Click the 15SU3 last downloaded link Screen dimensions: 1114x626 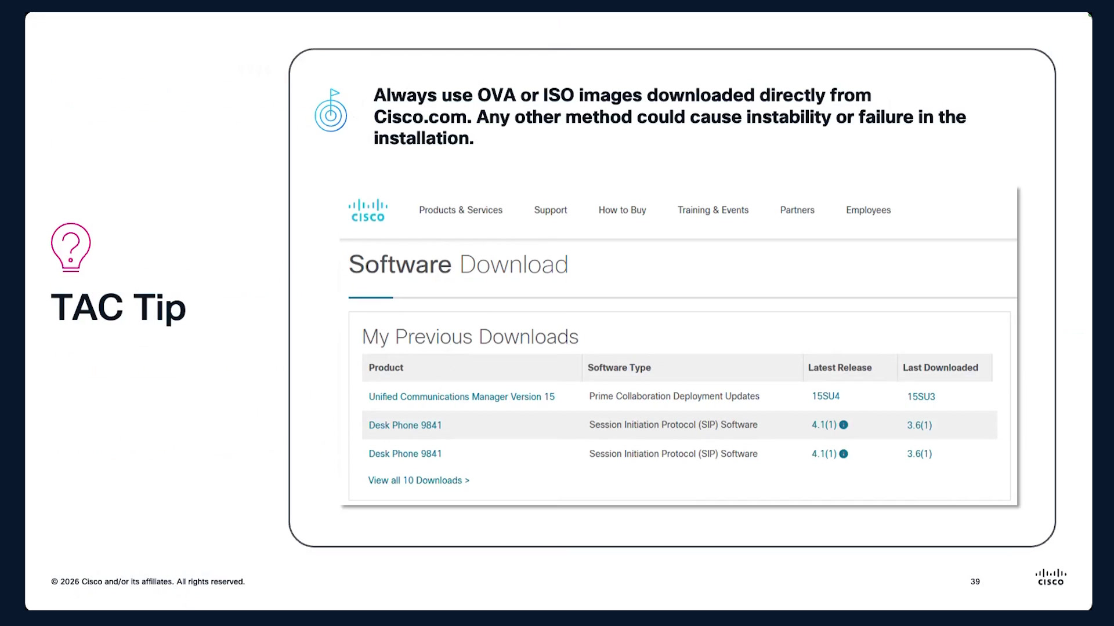click(921, 396)
